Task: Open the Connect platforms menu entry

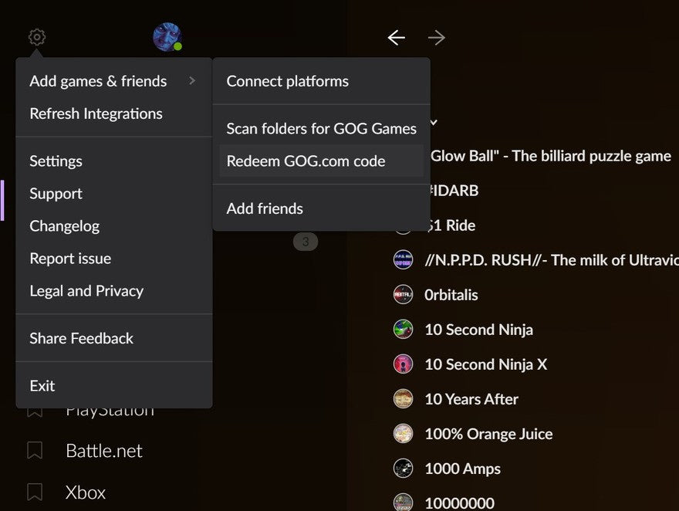Action: (287, 81)
